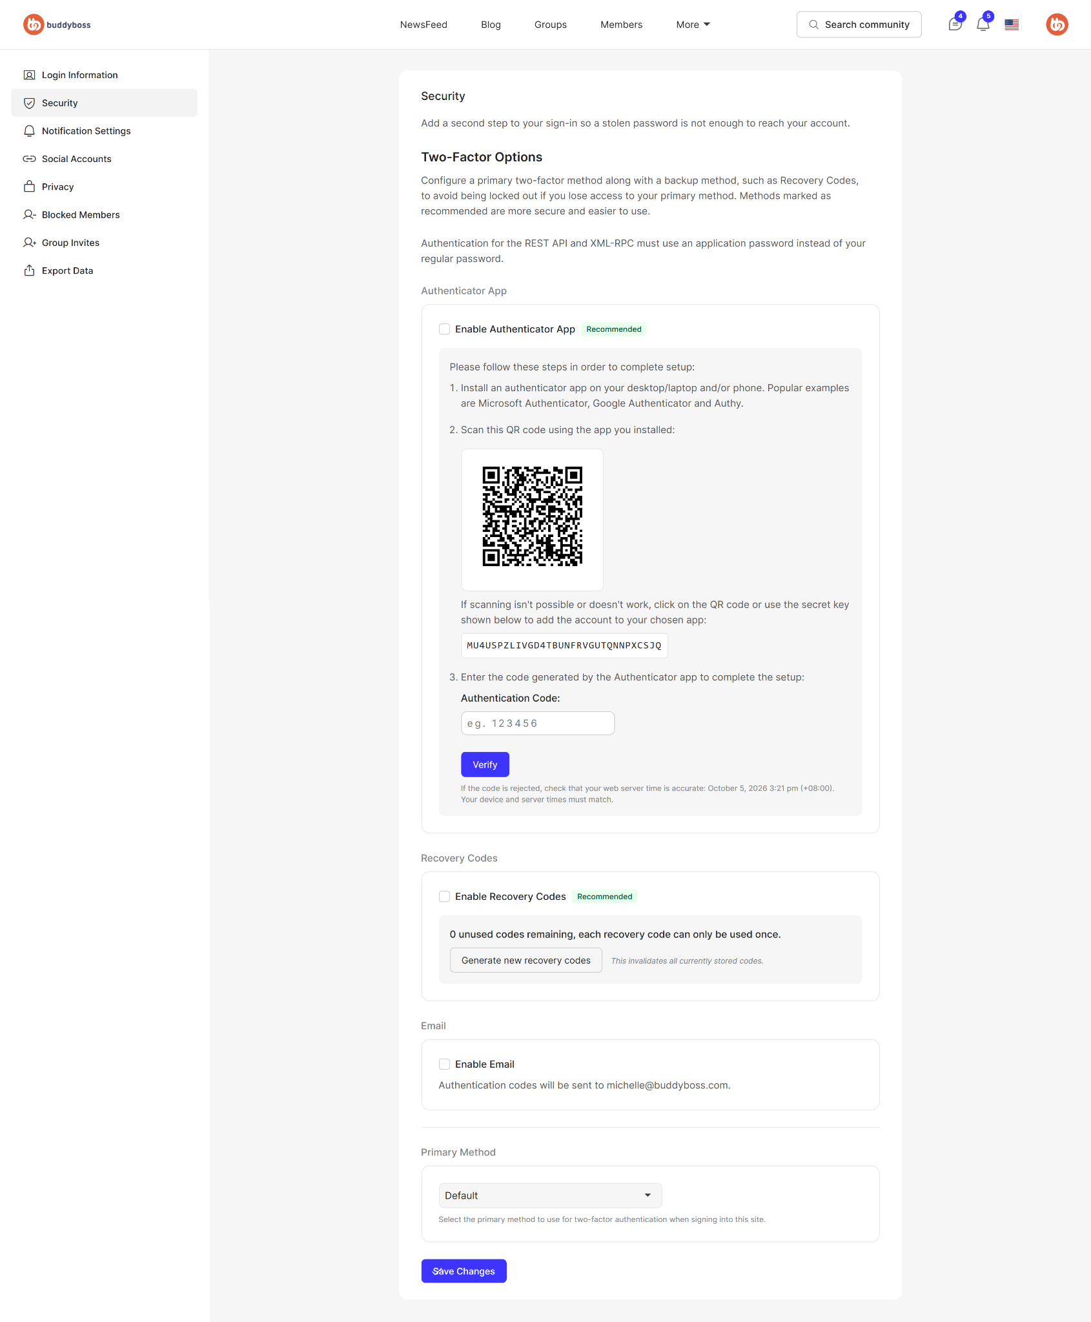Screen dimensions: 1091x1322
Task: Click the Verify button
Action: pos(485,764)
